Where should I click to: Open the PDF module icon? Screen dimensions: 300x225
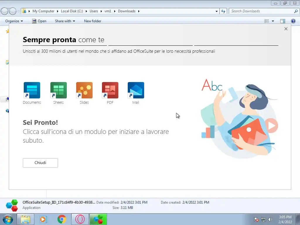[x=110, y=90]
